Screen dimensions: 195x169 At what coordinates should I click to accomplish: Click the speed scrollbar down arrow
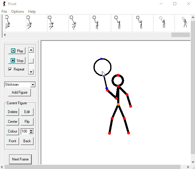(31, 72)
